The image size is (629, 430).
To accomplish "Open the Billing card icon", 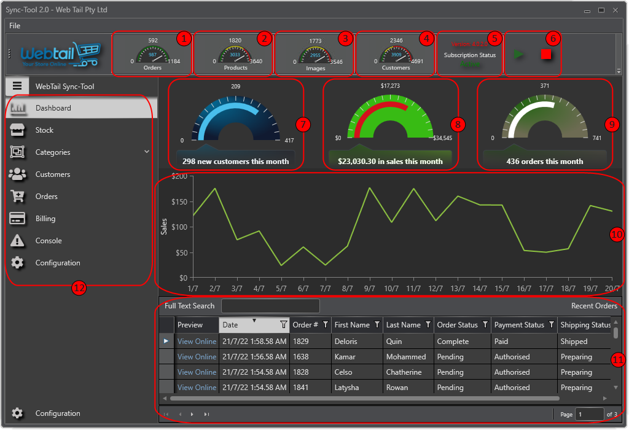I will click(x=17, y=219).
